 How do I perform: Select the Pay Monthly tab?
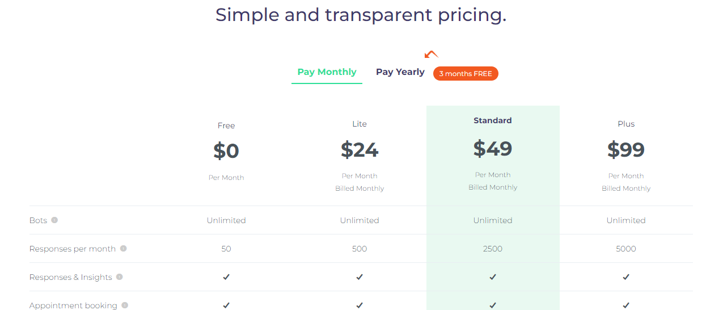[327, 72]
